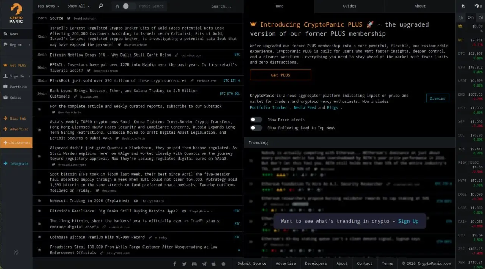The height and width of the screenshot is (269, 485).
Task: Open News in the left sidebar
Action: click(16, 34)
